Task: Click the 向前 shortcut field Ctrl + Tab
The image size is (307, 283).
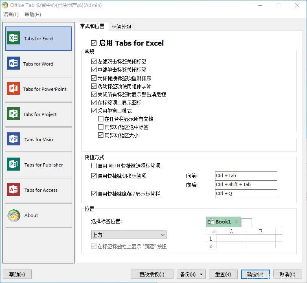Action: (x=246, y=176)
